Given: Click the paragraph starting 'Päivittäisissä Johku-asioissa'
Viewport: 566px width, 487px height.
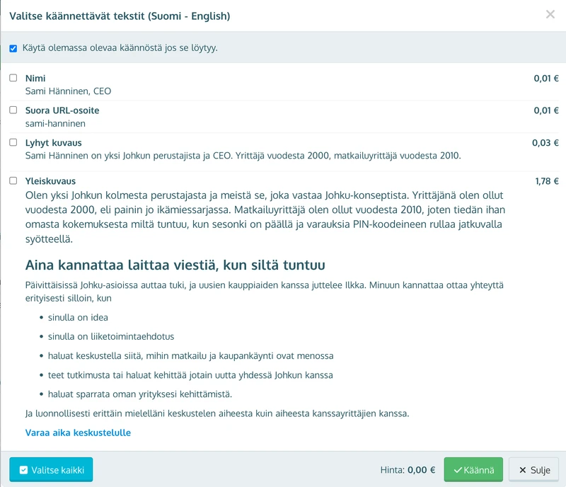Looking at the screenshot, I should click(x=264, y=292).
